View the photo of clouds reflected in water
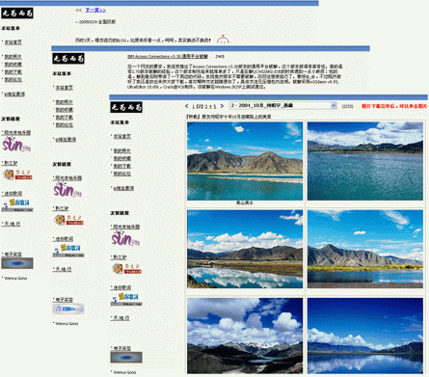The height and width of the screenshot is (377, 429). 245,249
